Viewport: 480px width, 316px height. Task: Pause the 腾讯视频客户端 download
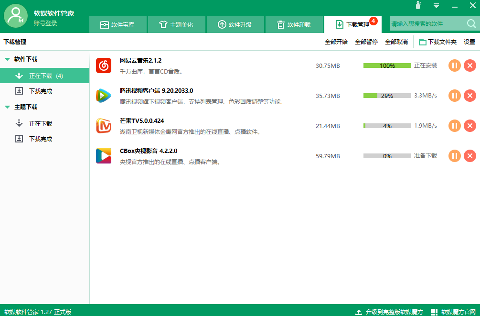click(x=454, y=96)
